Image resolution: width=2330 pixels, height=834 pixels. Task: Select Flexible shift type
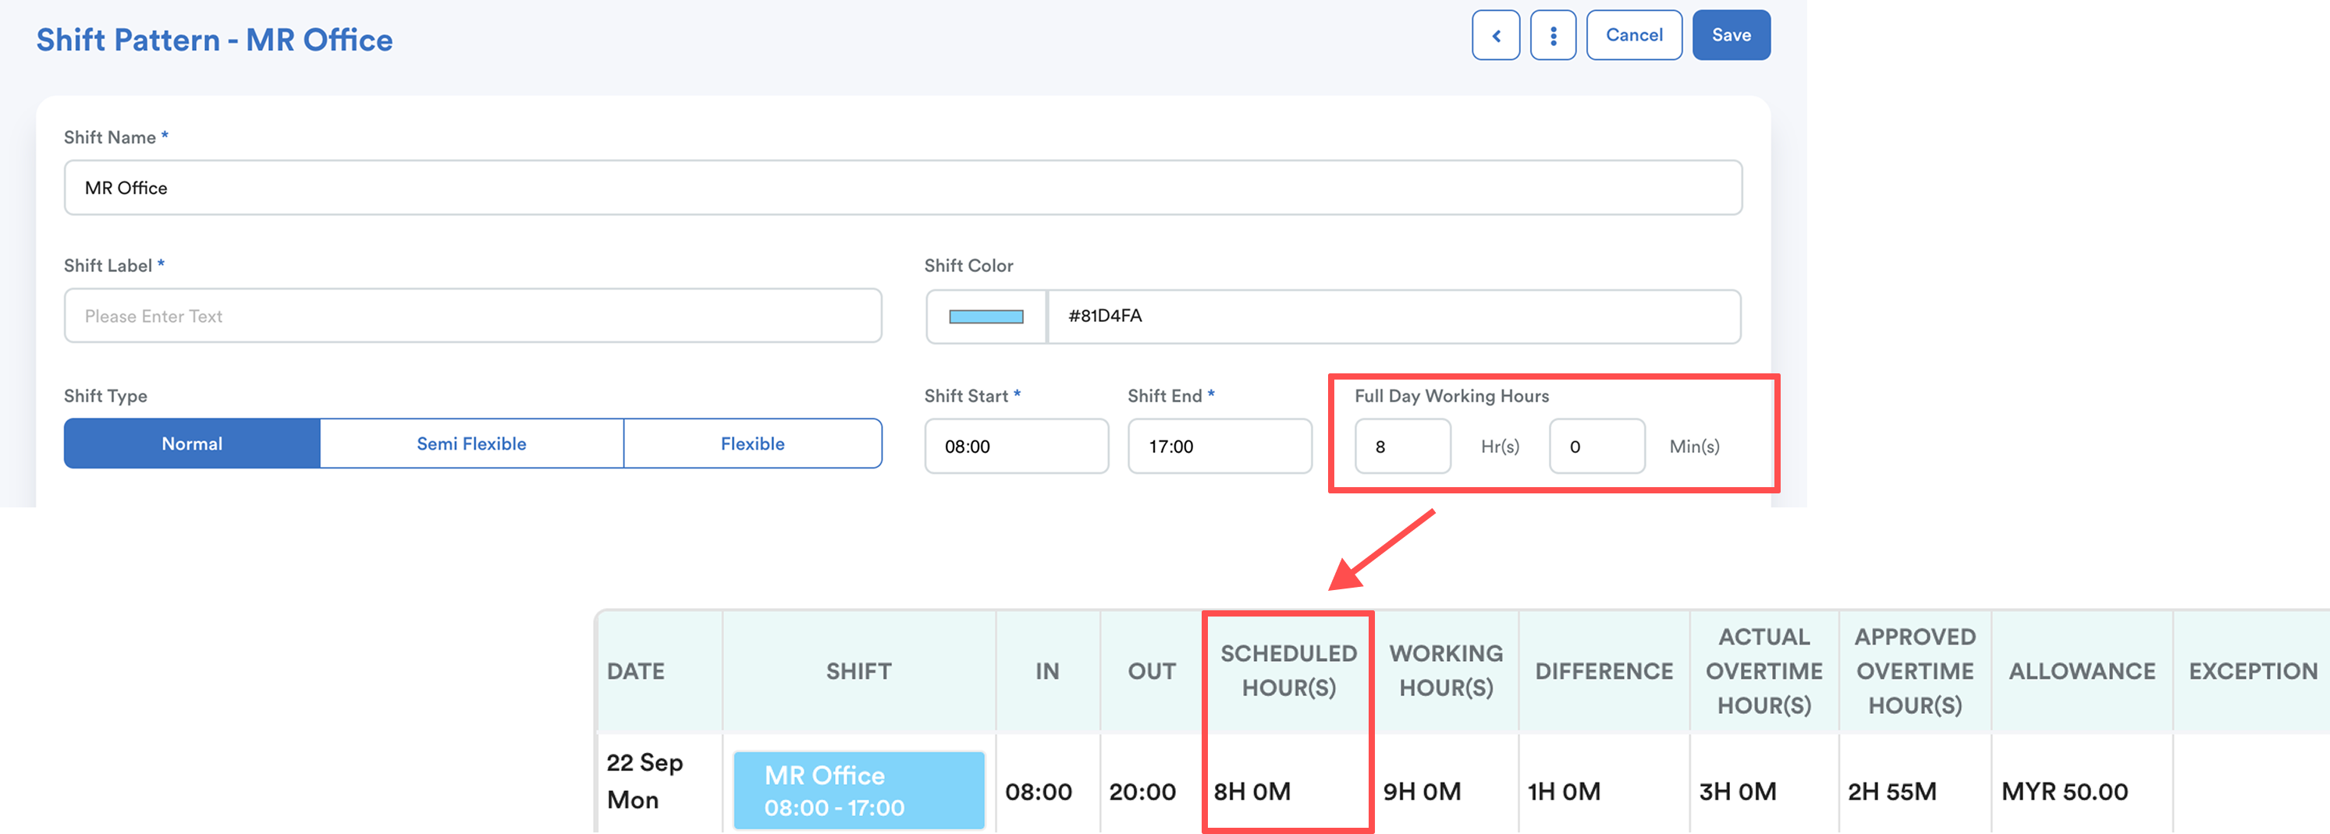pyautogui.click(x=752, y=444)
